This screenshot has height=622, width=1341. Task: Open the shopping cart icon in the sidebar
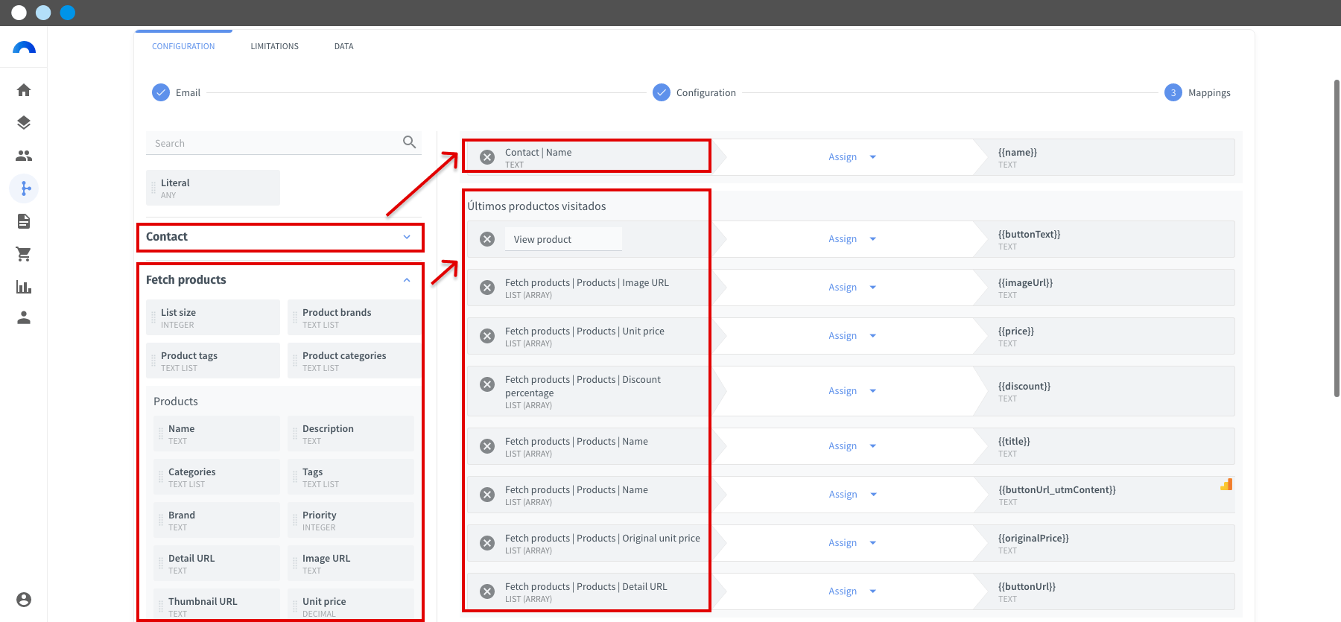24,254
